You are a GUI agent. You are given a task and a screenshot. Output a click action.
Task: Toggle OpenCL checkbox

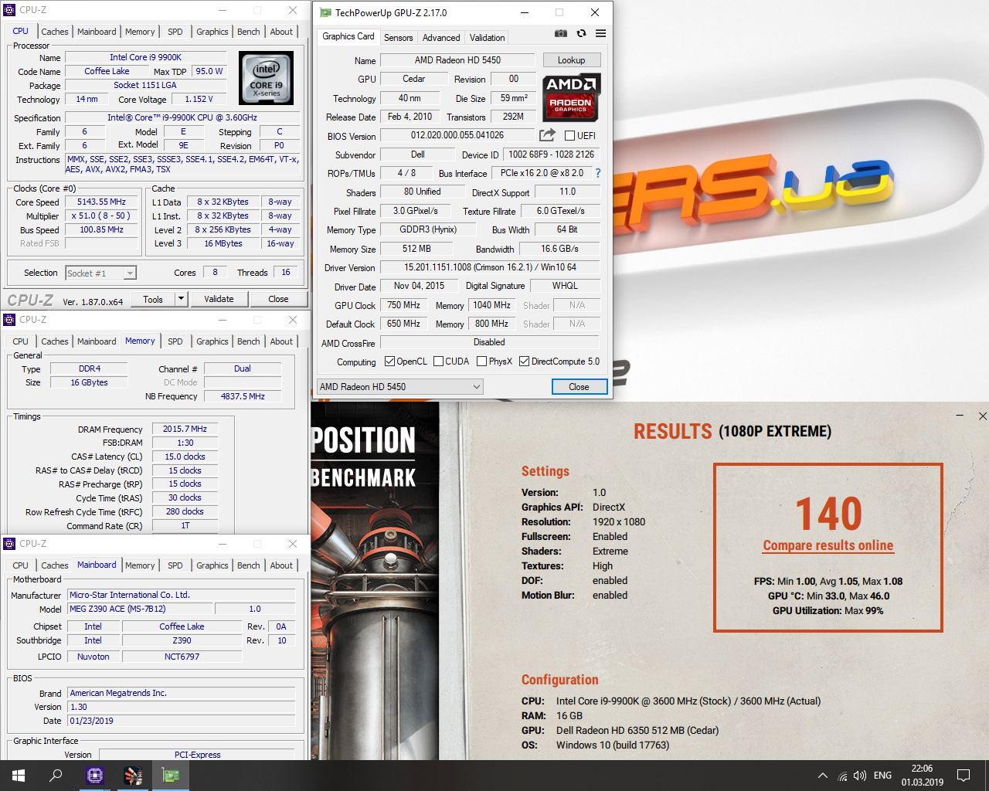(389, 362)
